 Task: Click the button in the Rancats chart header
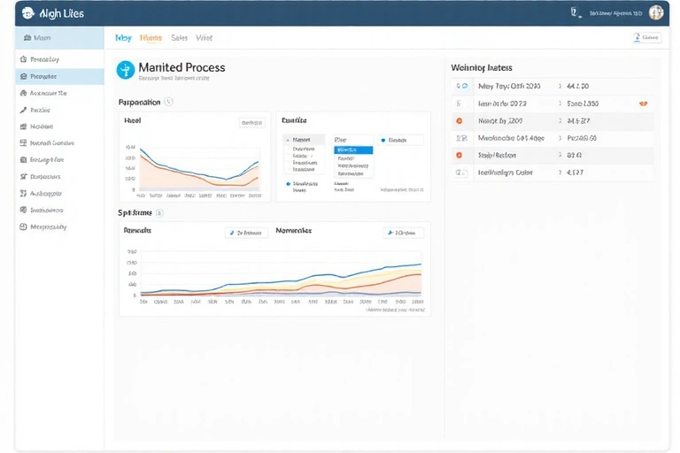(246, 233)
